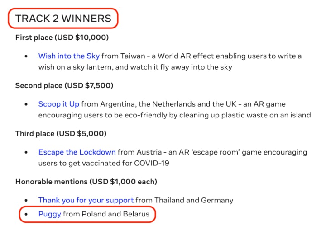Click the TRACK 2 WINNERS heading
Image resolution: width=326 pixels, height=230 pixels.
(x=63, y=19)
